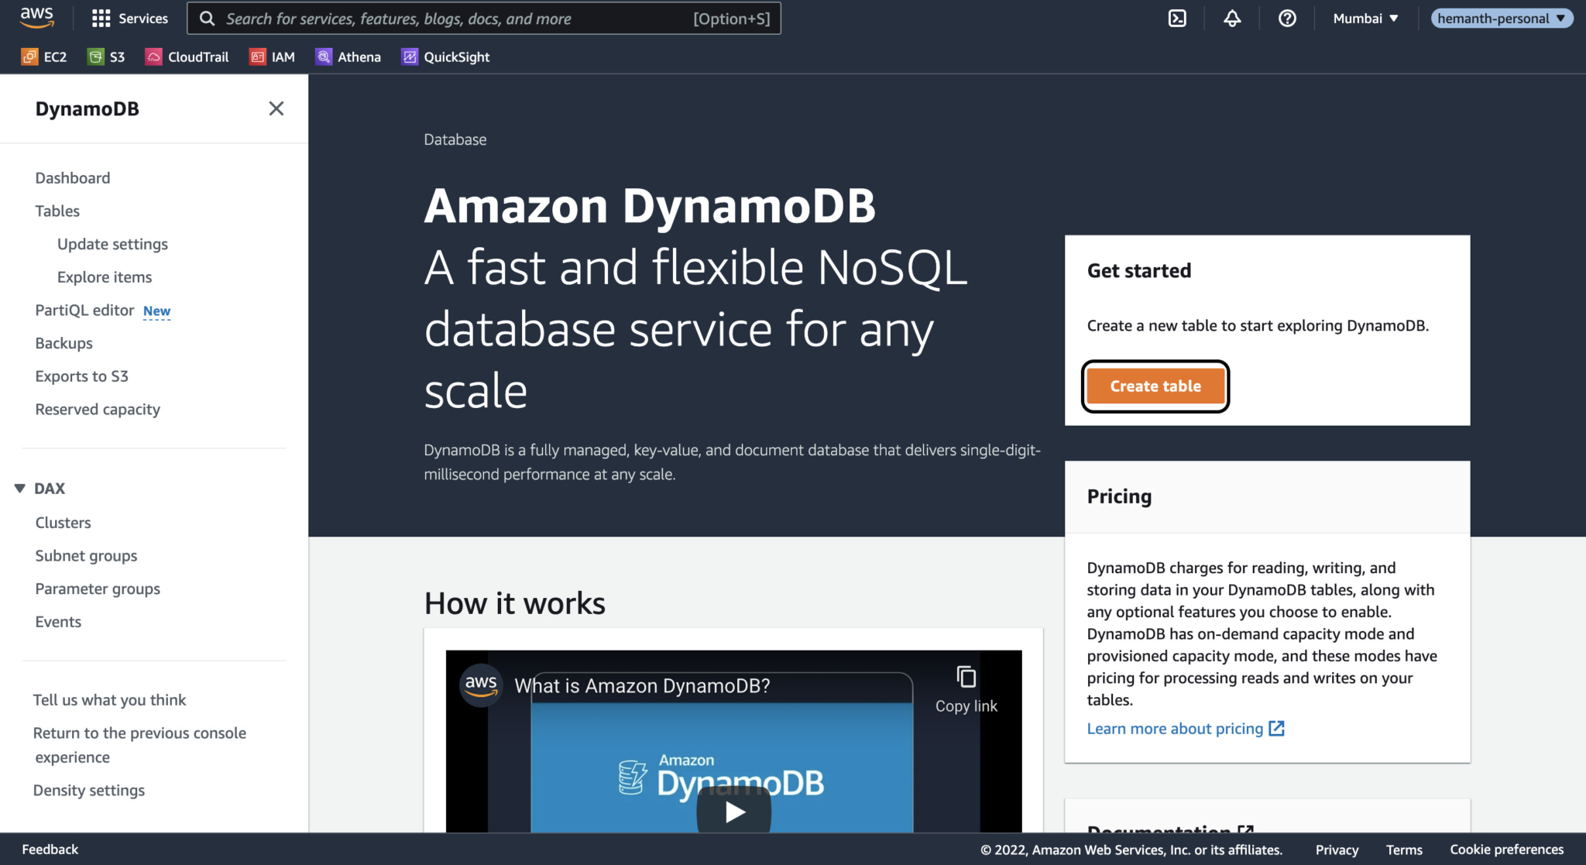This screenshot has width=1586, height=865.
Task: Open the Athena favorites shortcut
Action: tap(348, 56)
